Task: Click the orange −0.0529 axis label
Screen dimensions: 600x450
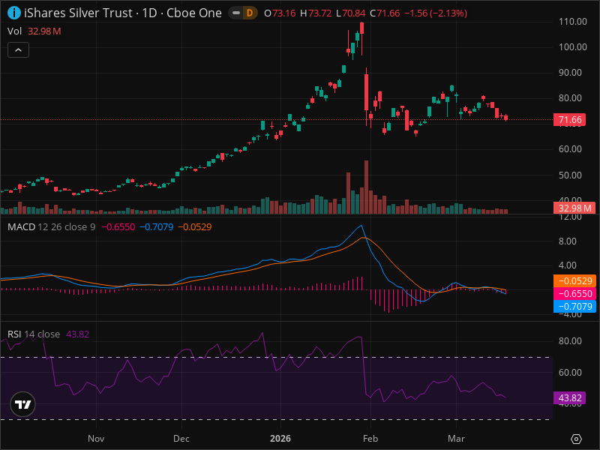Action: [x=574, y=280]
